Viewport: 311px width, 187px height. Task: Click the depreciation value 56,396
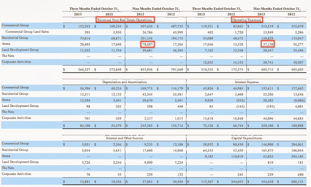tap(85, 88)
